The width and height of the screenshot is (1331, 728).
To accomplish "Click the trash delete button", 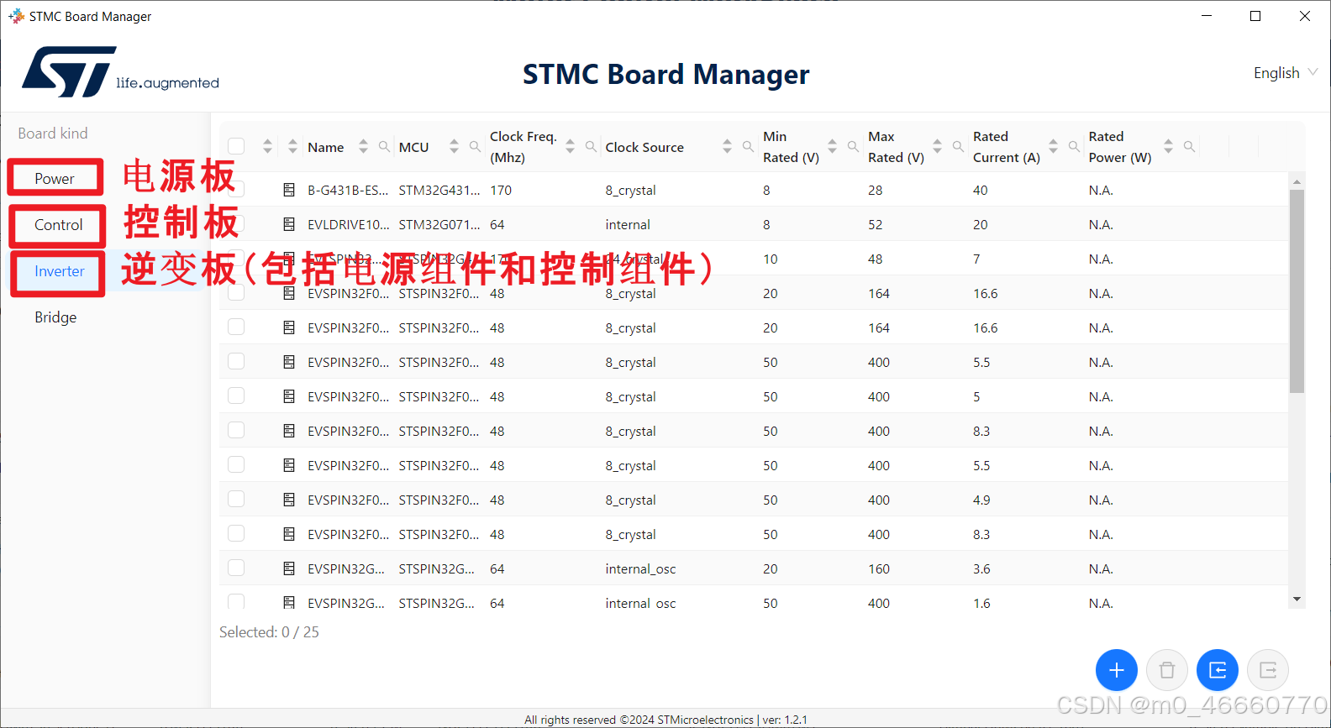I will [1166, 670].
